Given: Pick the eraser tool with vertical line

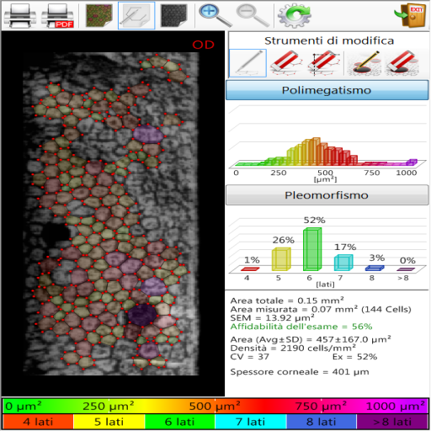Looking at the screenshot, I should 324,63.
